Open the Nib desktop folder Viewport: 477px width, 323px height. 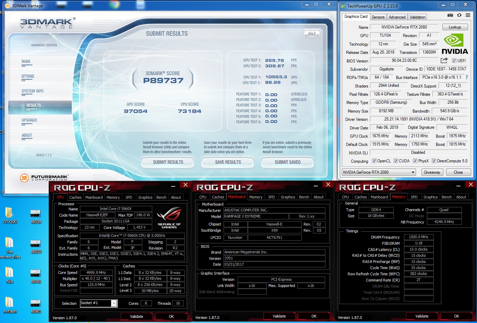coord(10,275)
